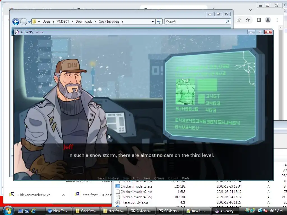Select ChickenInvaders2.exe in the 7-Zip list
This screenshot has width=287, height=215.
(136, 186)
